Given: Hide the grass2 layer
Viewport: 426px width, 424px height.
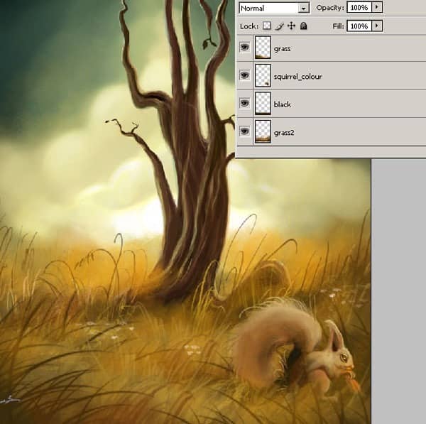Looking at the screenshot, I should point(244,131).
